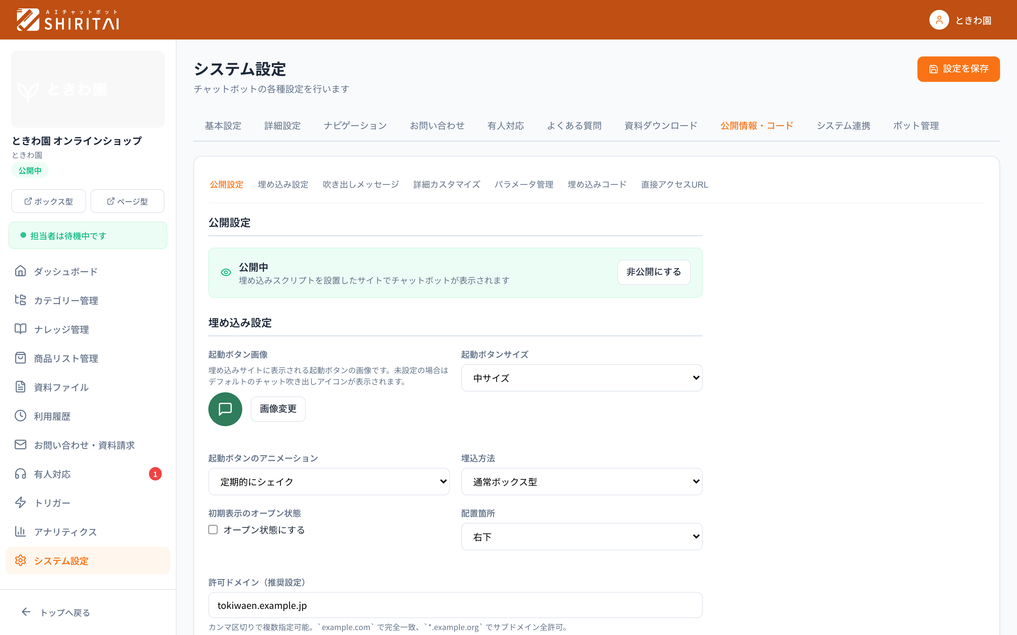Select システム設定 gear icon in sidebar
This screenshot has height=635, width=1017.
[x=20, y=561]
